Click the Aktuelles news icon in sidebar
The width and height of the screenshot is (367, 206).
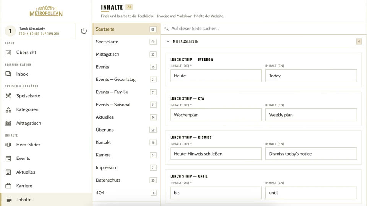coord(8,172)
